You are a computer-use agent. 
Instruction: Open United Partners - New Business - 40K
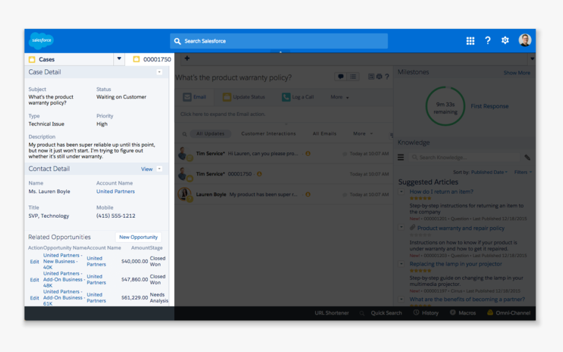click(63, 261)
